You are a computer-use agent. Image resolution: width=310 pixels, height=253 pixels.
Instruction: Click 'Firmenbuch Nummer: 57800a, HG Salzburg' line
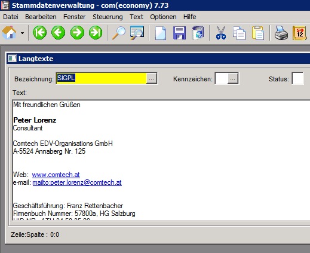(x=74, y=214)
